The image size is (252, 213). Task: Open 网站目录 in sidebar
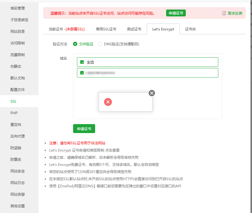coord(18,32)
